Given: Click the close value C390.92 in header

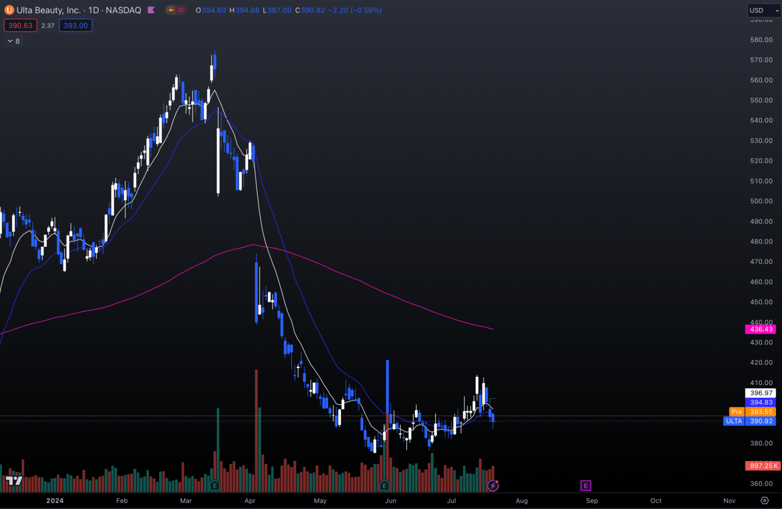Looking at the screenshot, I should click(309, 10).
